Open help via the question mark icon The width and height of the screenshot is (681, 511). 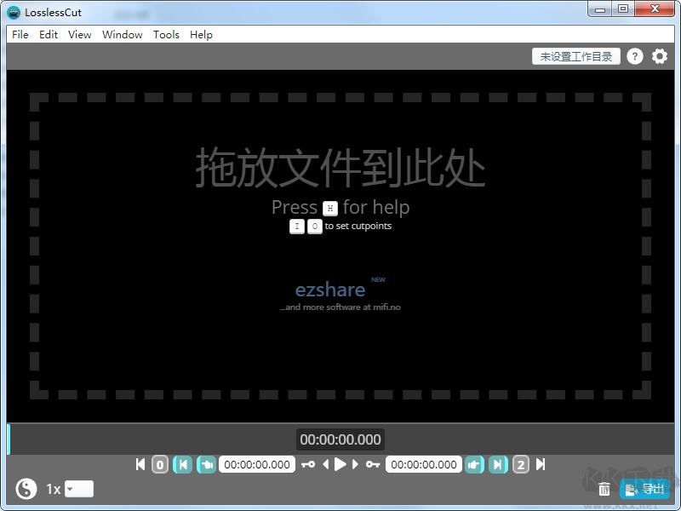tap(634, 55)
